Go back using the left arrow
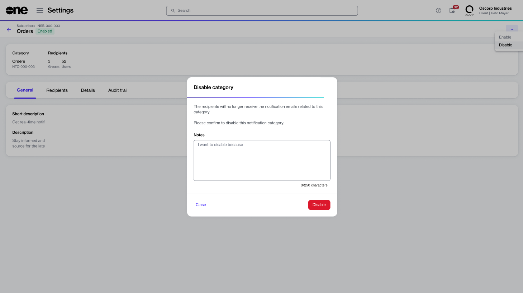This screenshot has height=293, width=523. pos(9,30)
